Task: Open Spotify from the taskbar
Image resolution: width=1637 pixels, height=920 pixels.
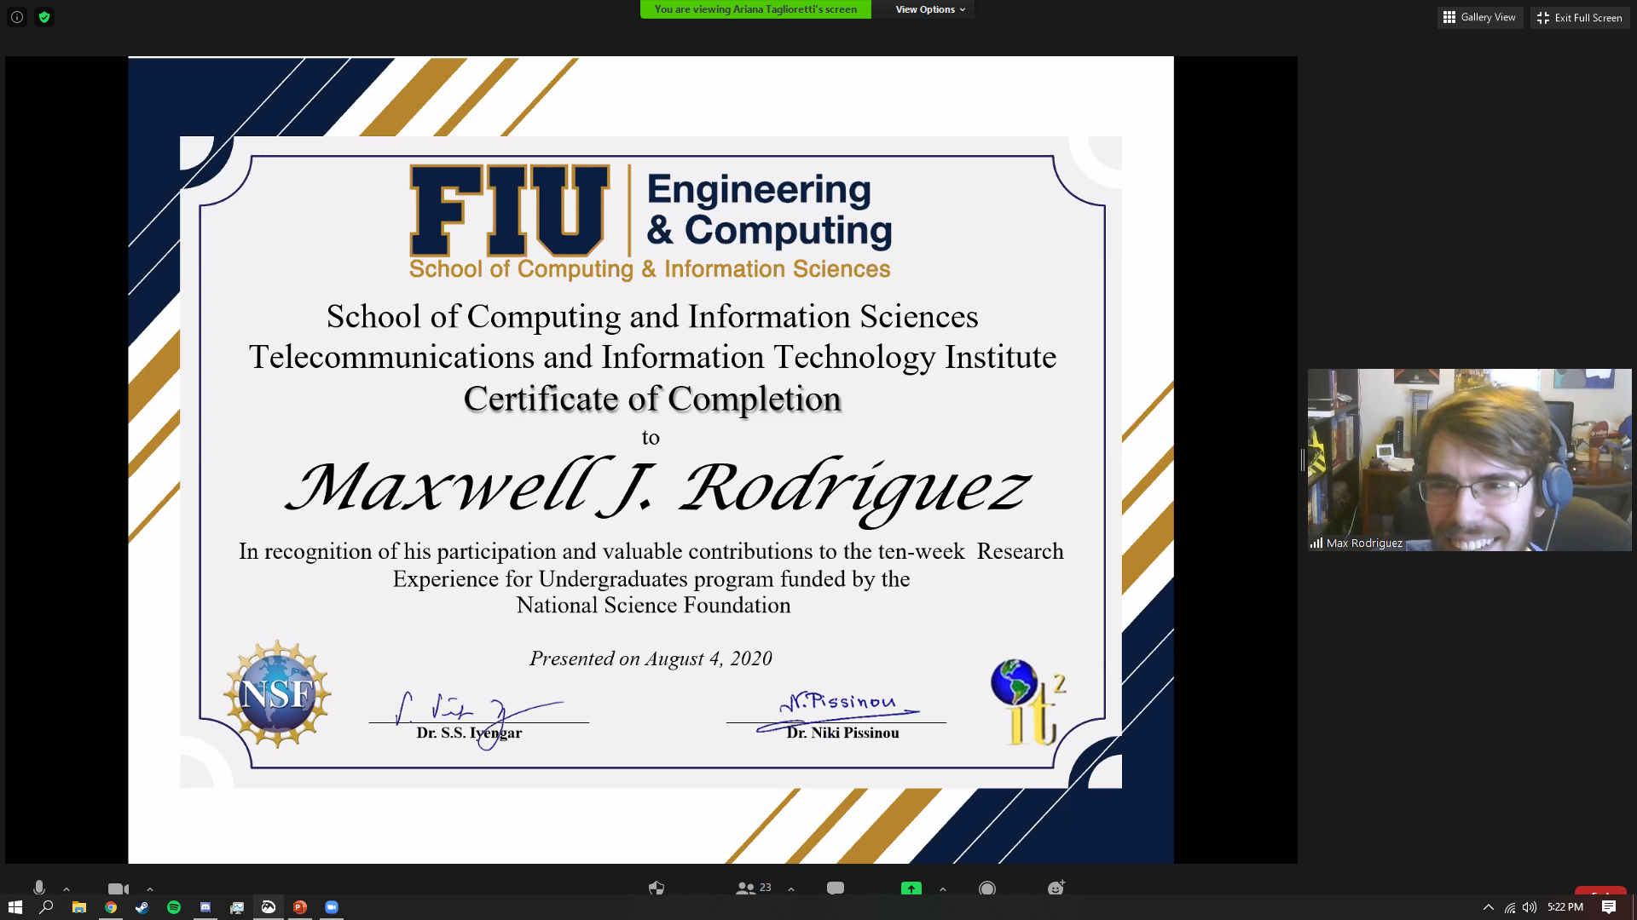Action: (174, 907)
